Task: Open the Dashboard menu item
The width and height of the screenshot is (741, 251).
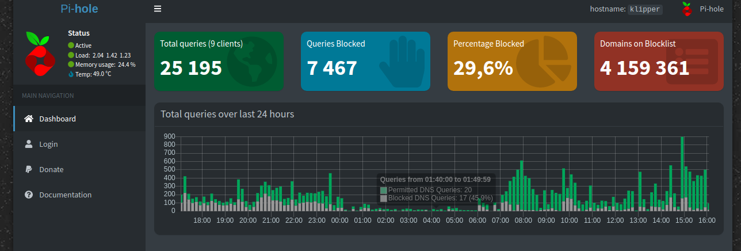Action: (58, 119)
